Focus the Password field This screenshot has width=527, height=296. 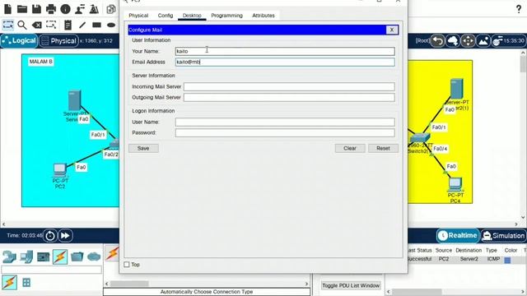point(285,133)
